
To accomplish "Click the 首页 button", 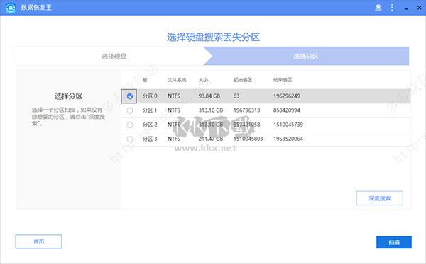I will (38, 241).
